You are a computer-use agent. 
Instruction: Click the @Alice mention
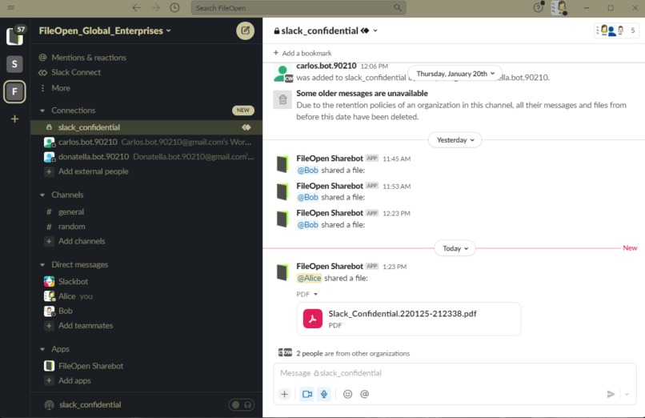pyautogui.click(x=309, y=278)
